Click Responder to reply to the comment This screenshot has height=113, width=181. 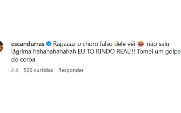tap(71, 70)
